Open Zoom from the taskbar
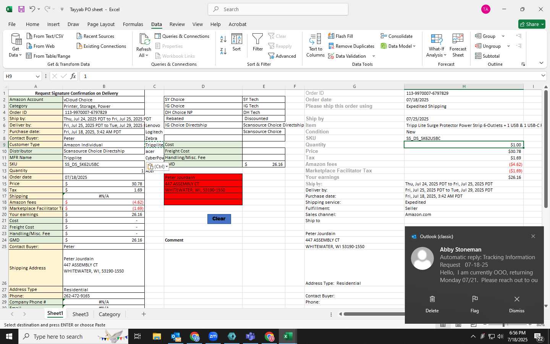Screen dimensions: 550x344 [213, 336]
